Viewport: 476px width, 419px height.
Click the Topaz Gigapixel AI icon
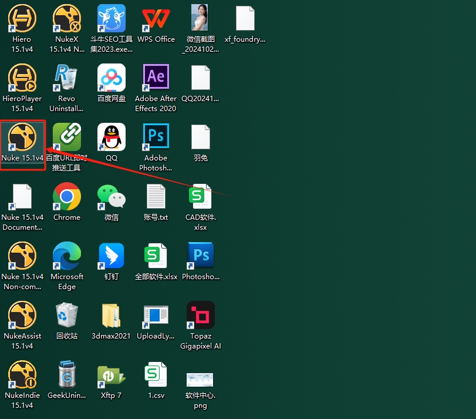pos(201,316)
